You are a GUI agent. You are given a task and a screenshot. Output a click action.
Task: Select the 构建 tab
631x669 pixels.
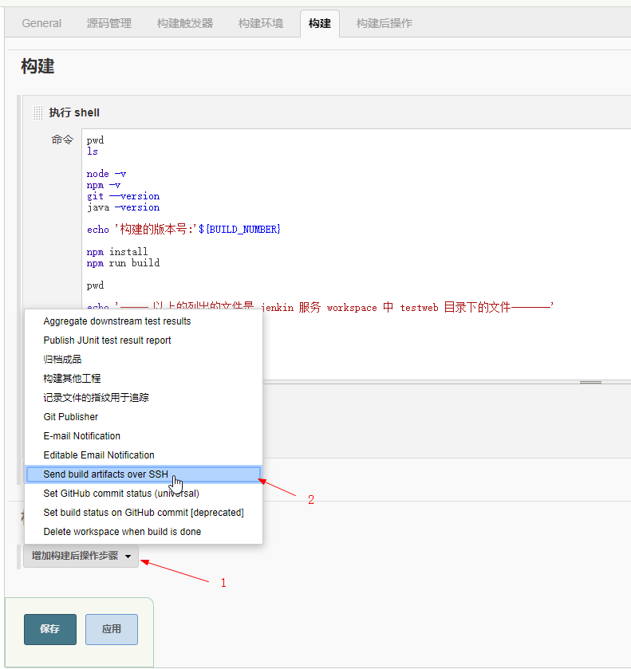click(320, 23)
